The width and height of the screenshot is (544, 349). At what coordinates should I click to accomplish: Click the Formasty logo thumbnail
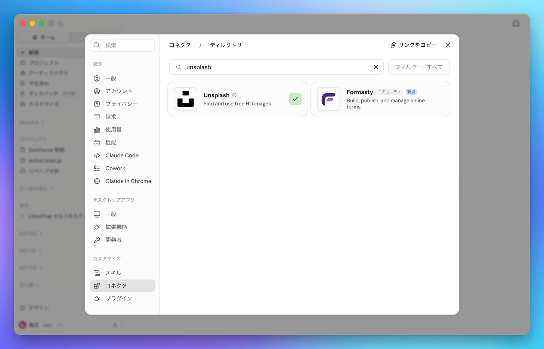point(329,99)
